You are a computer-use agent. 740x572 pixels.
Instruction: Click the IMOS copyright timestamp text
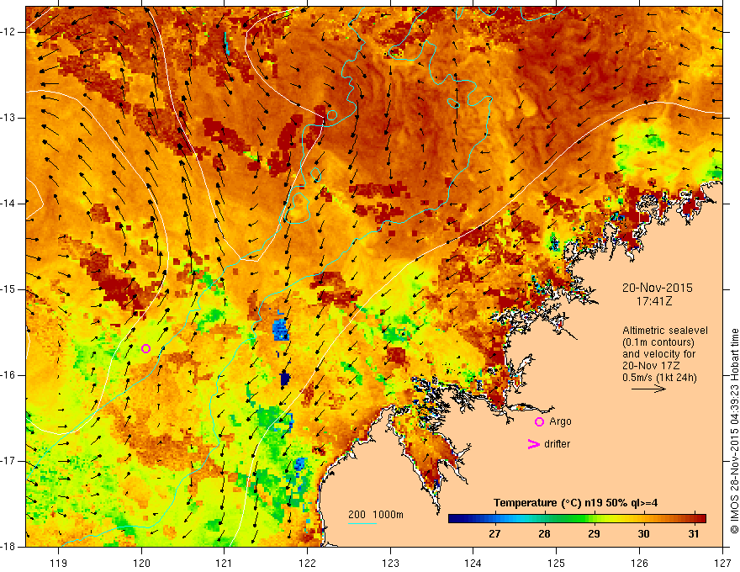coord(734,432)
